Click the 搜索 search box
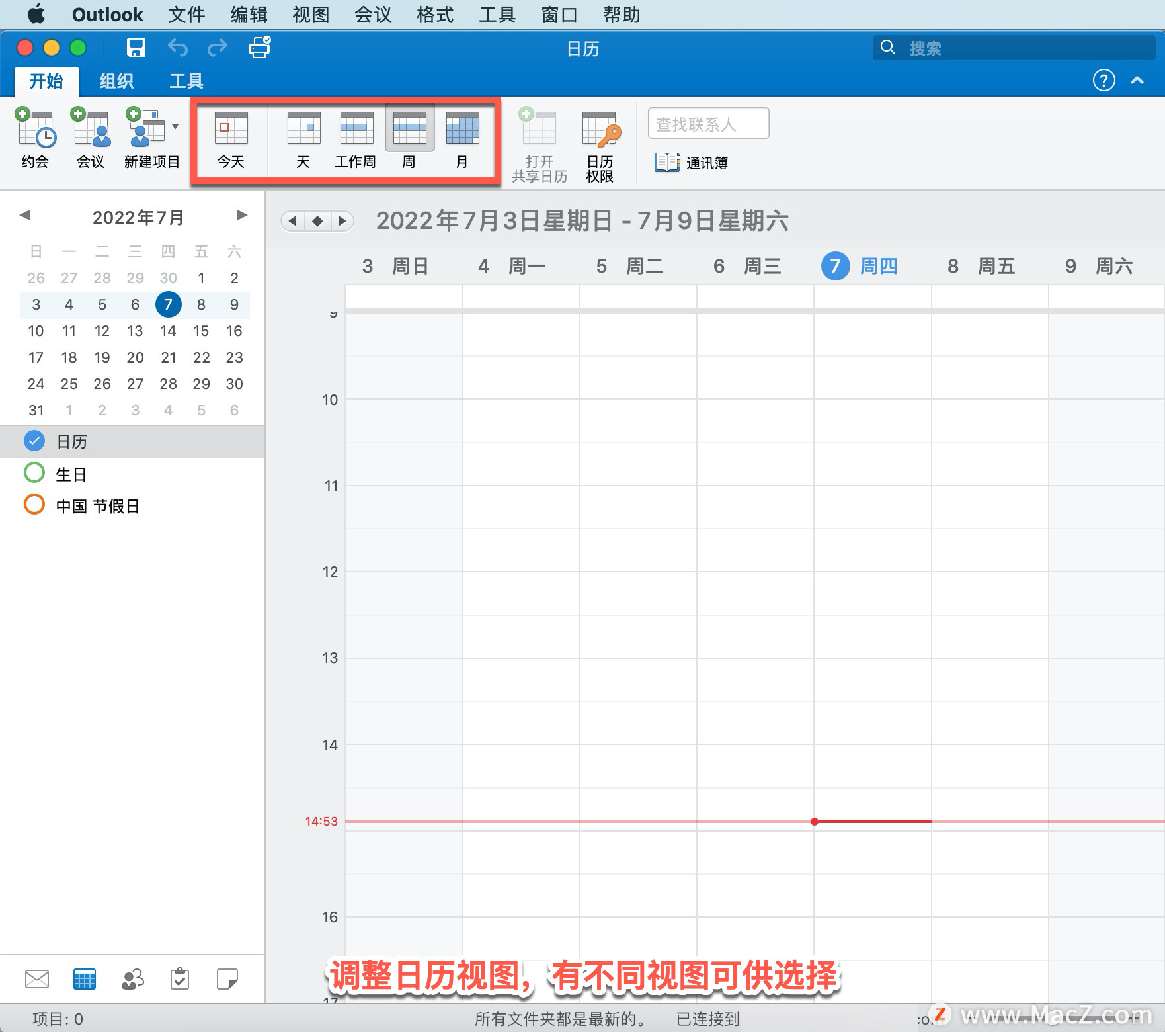 (x=1014, y=48)
